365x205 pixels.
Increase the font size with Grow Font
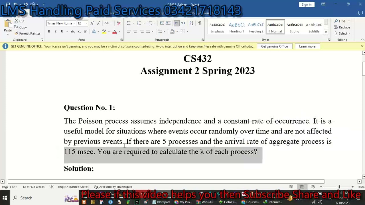tap(92, 23)
